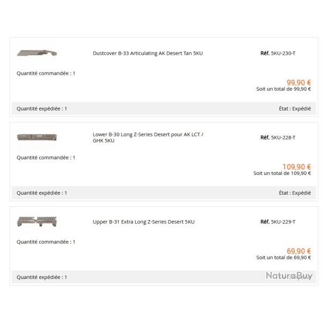322x322 pixels.
Task: Open Upper B-31 Extra Long product link
Action: pos(143,222)
